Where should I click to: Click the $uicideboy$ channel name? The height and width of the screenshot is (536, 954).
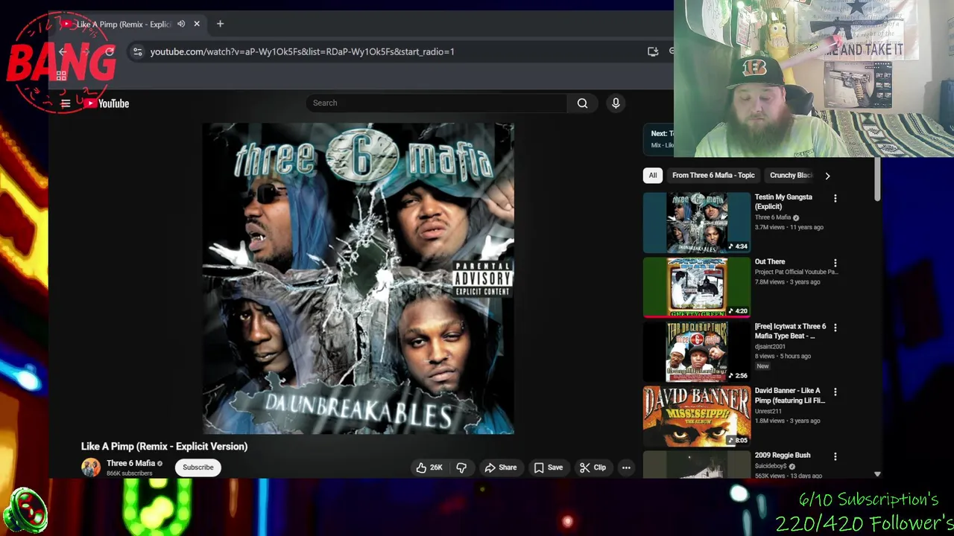[771, 466]
